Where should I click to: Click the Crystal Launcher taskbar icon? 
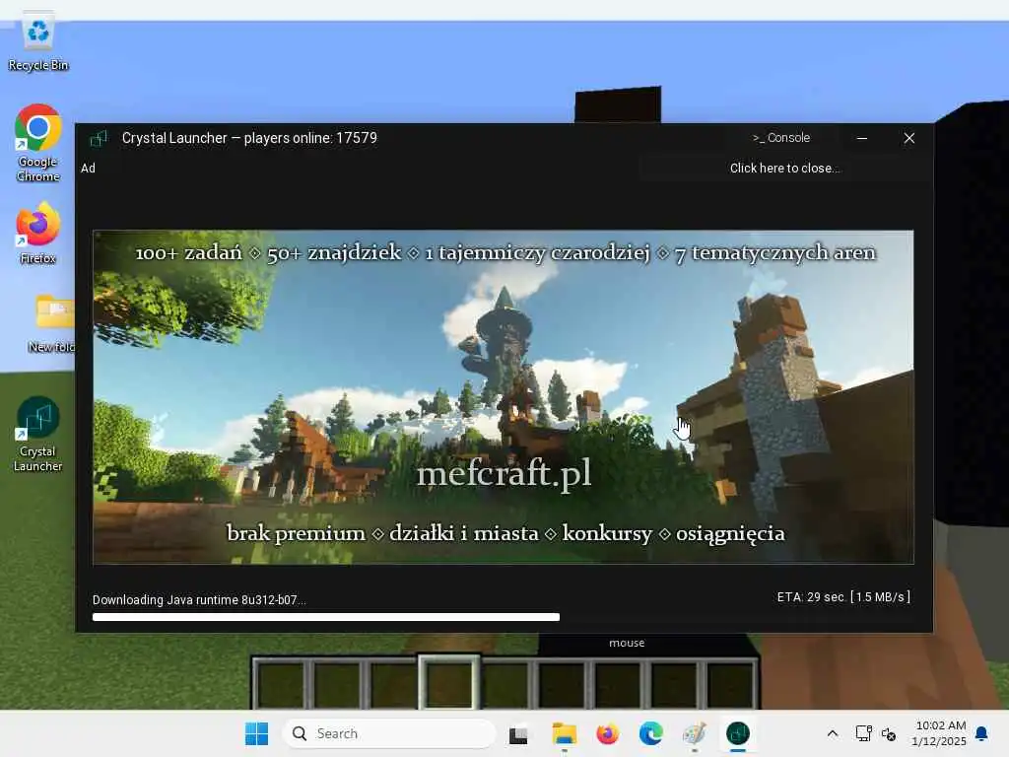pos(738,733)
